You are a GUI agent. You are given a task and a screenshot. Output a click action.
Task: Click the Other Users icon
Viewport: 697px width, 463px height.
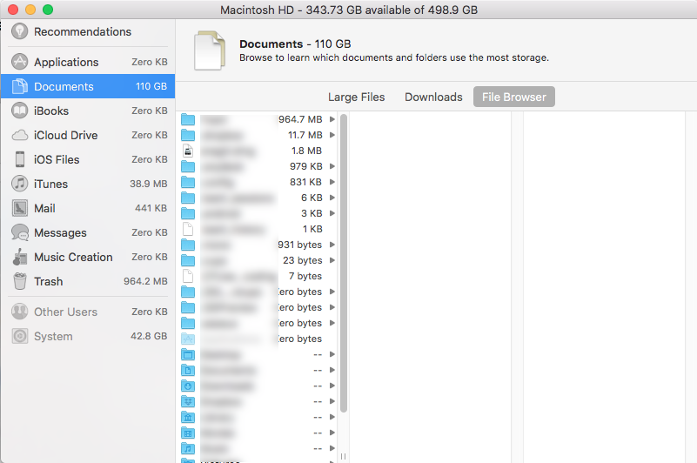pos(19,312)
